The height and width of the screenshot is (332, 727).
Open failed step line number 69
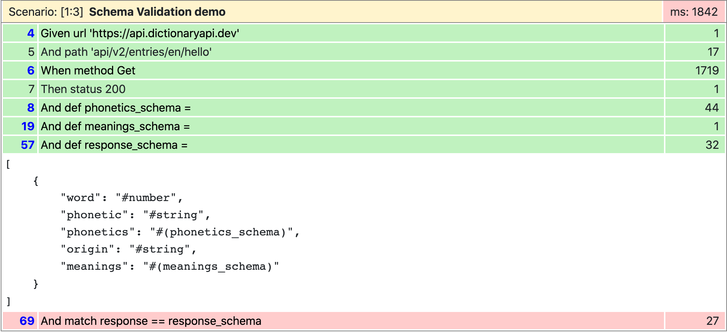point(27,321)
